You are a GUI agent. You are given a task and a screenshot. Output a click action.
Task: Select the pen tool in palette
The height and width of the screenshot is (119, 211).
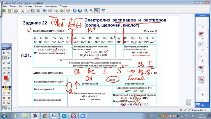coord(4,58)
